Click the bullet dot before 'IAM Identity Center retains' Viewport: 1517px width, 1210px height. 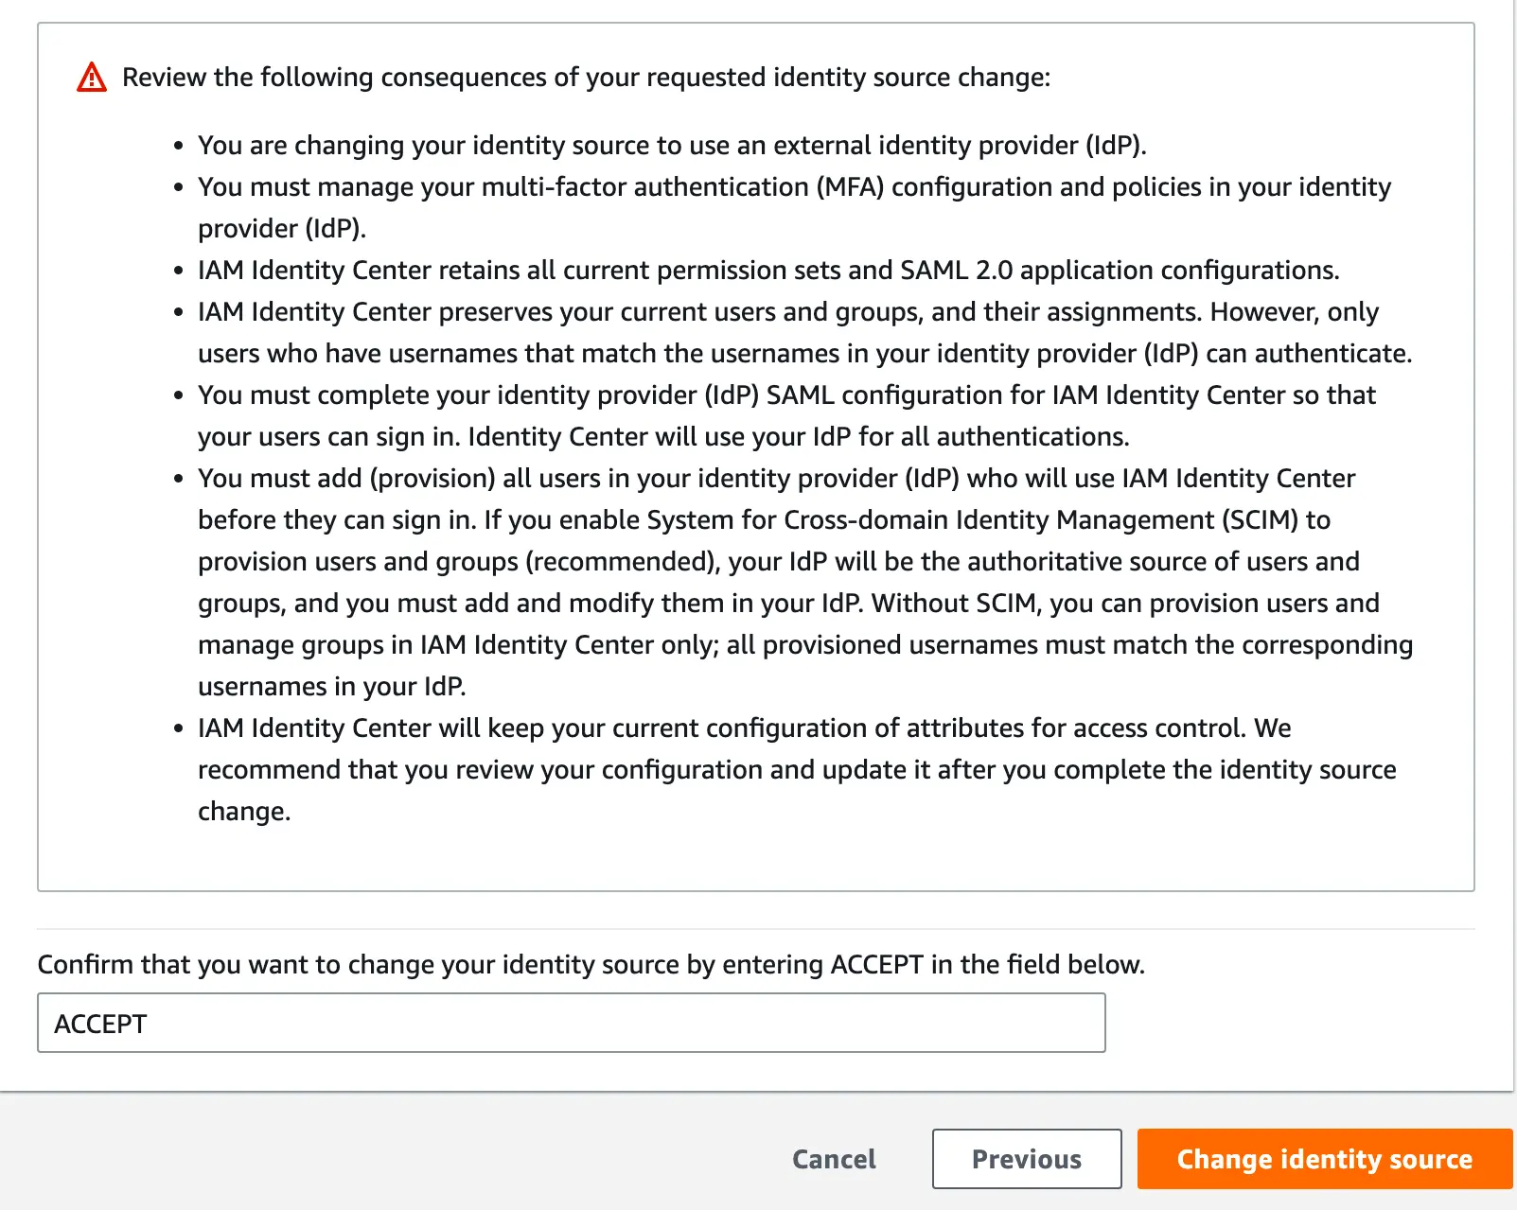click(178, 272)
